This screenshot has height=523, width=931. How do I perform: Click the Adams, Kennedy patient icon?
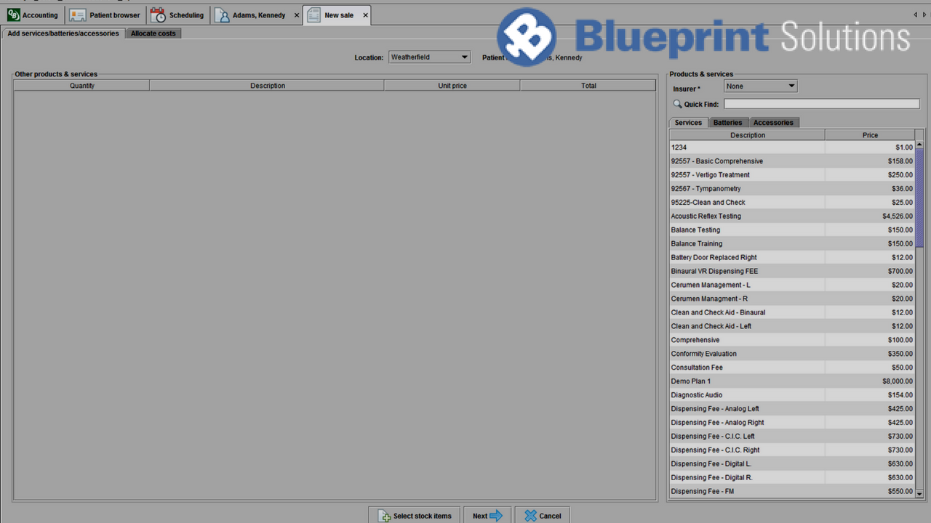(222, 15)
